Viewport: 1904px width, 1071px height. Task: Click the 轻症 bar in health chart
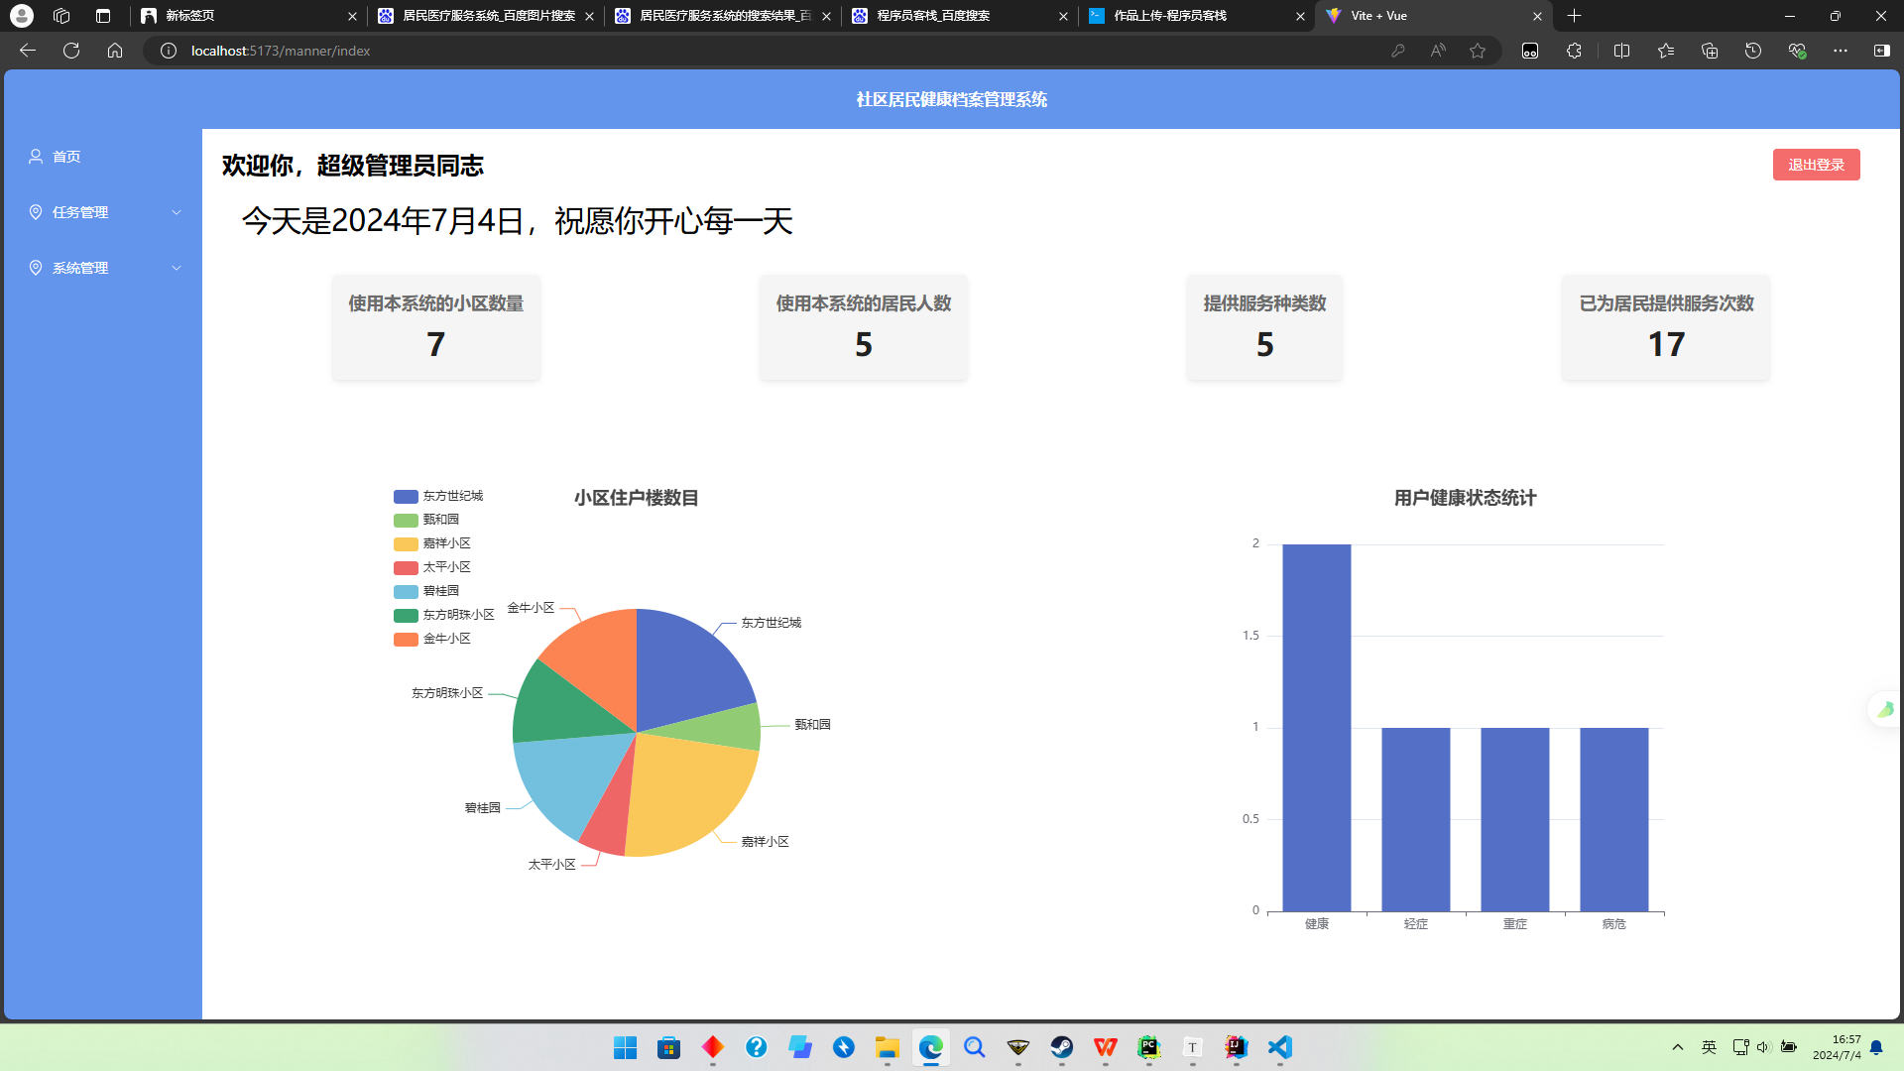[x=1415, y=819]
